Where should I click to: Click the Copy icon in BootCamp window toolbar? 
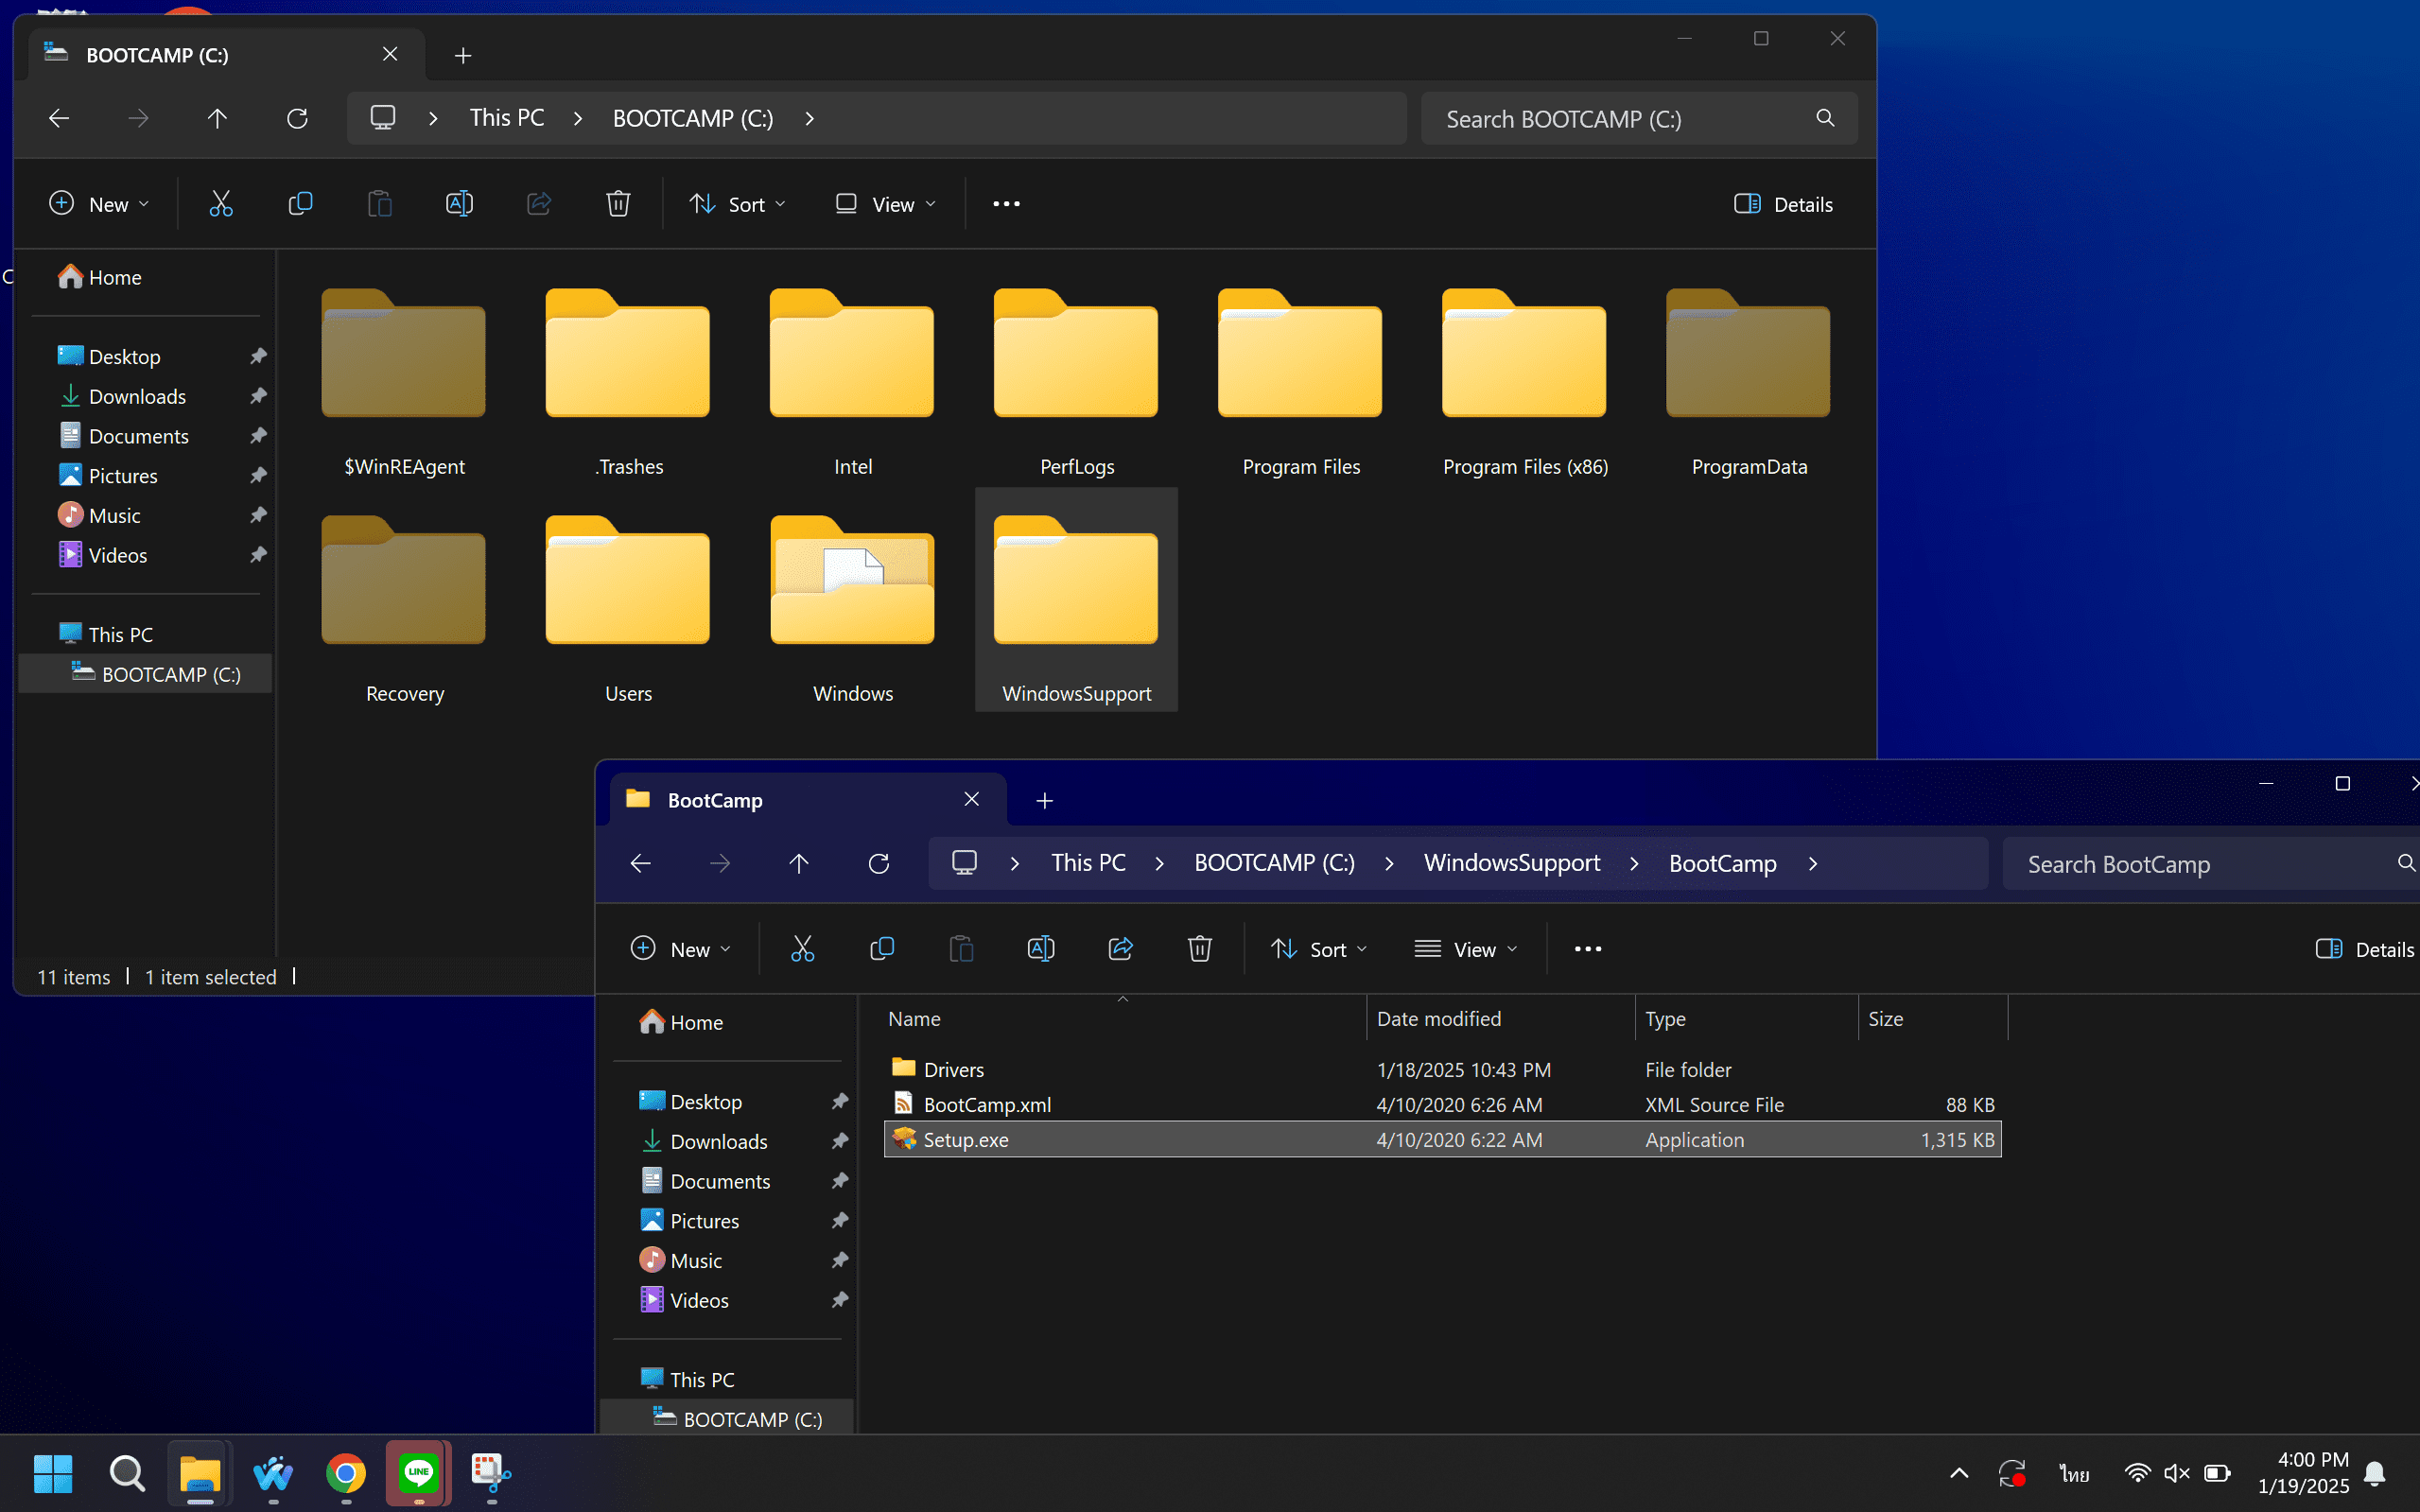point(881,949)
